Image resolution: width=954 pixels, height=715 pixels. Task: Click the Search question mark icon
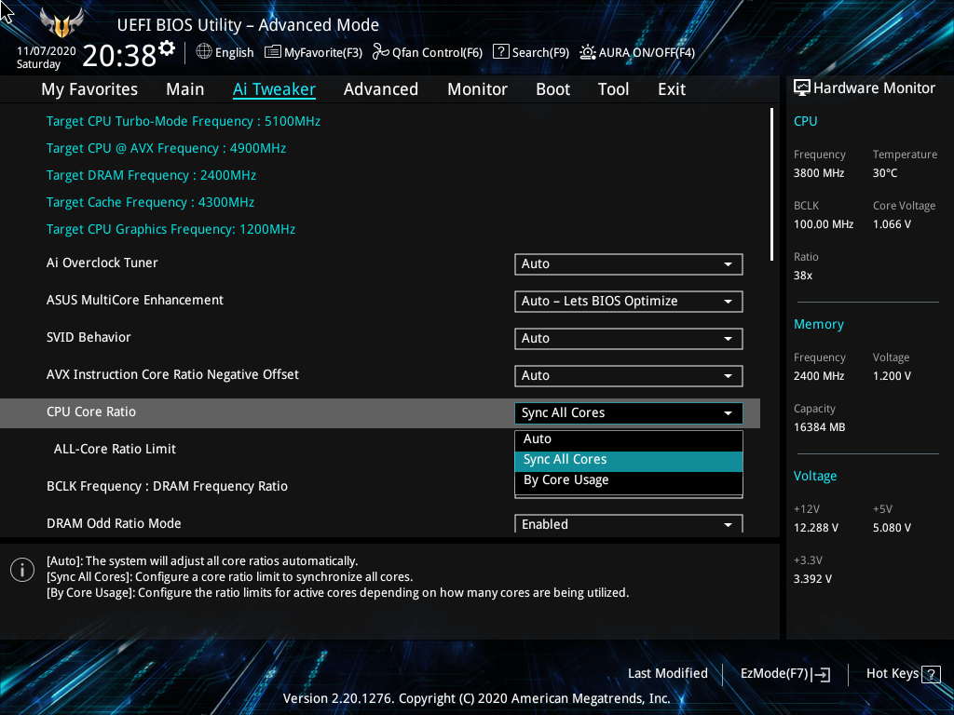click(x=500, y=52)
